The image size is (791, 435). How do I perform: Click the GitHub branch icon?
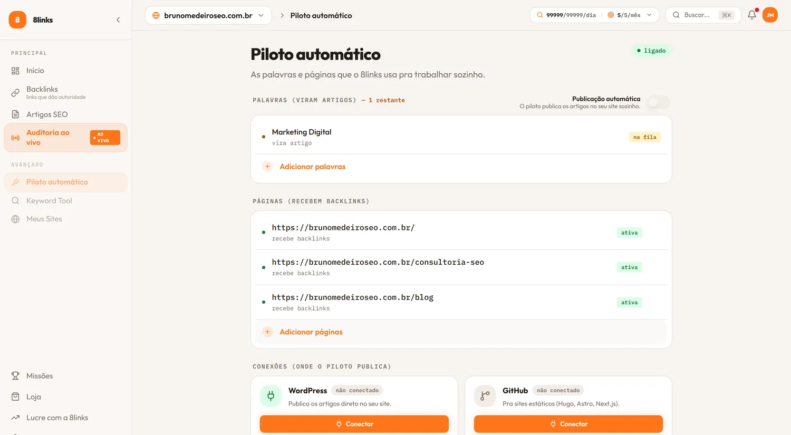tap(485, 396)
